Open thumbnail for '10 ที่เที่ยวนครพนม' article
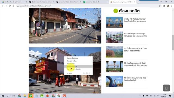This screenshot has height=98, width=174. (x=114, y=22)
